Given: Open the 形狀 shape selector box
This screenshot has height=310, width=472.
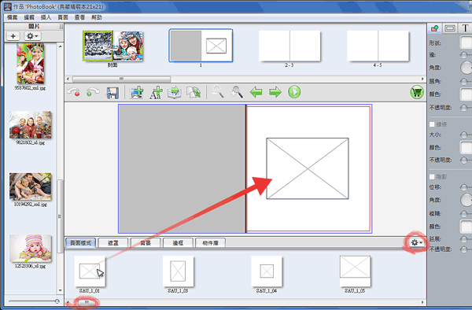Looking at the screenshot, I should point(466,42).
